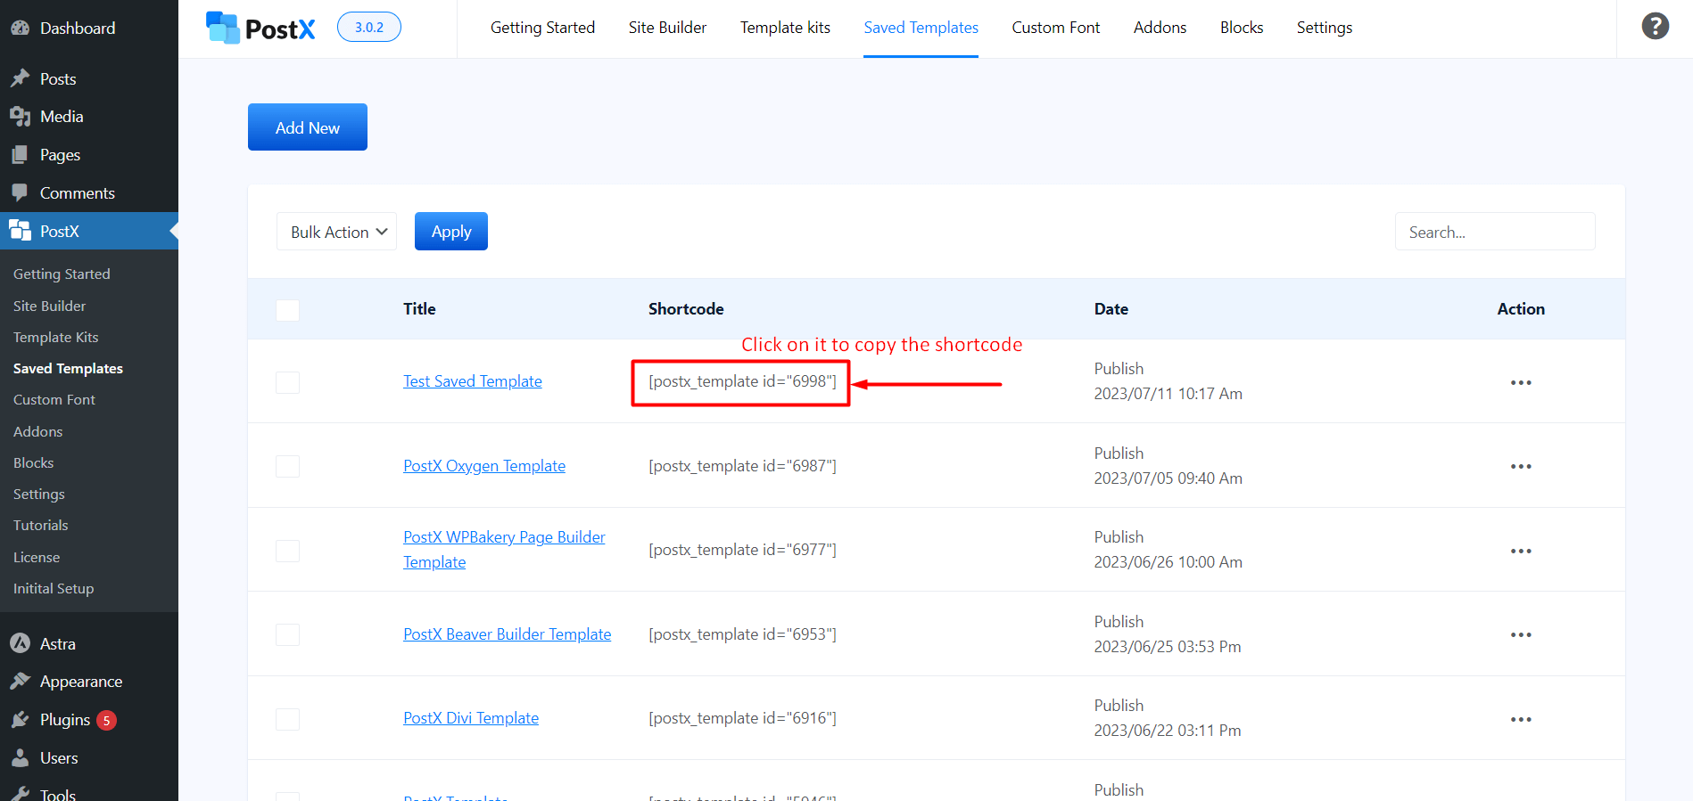
Task: Open the PostX Beaver Builder Template link
Action: 507,634
